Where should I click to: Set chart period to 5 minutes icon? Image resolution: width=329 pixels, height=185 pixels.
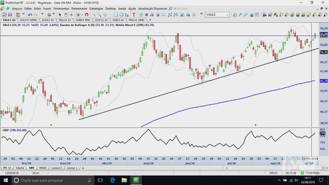pos(287,15)
